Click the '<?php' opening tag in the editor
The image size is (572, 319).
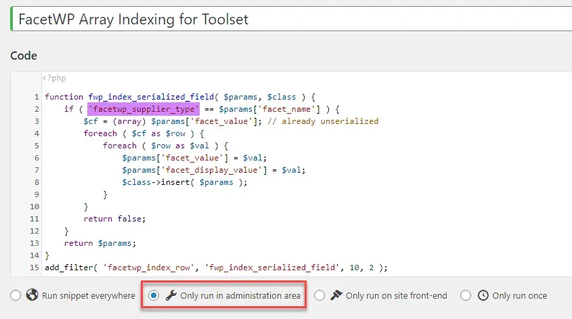(x=54, y=78)
